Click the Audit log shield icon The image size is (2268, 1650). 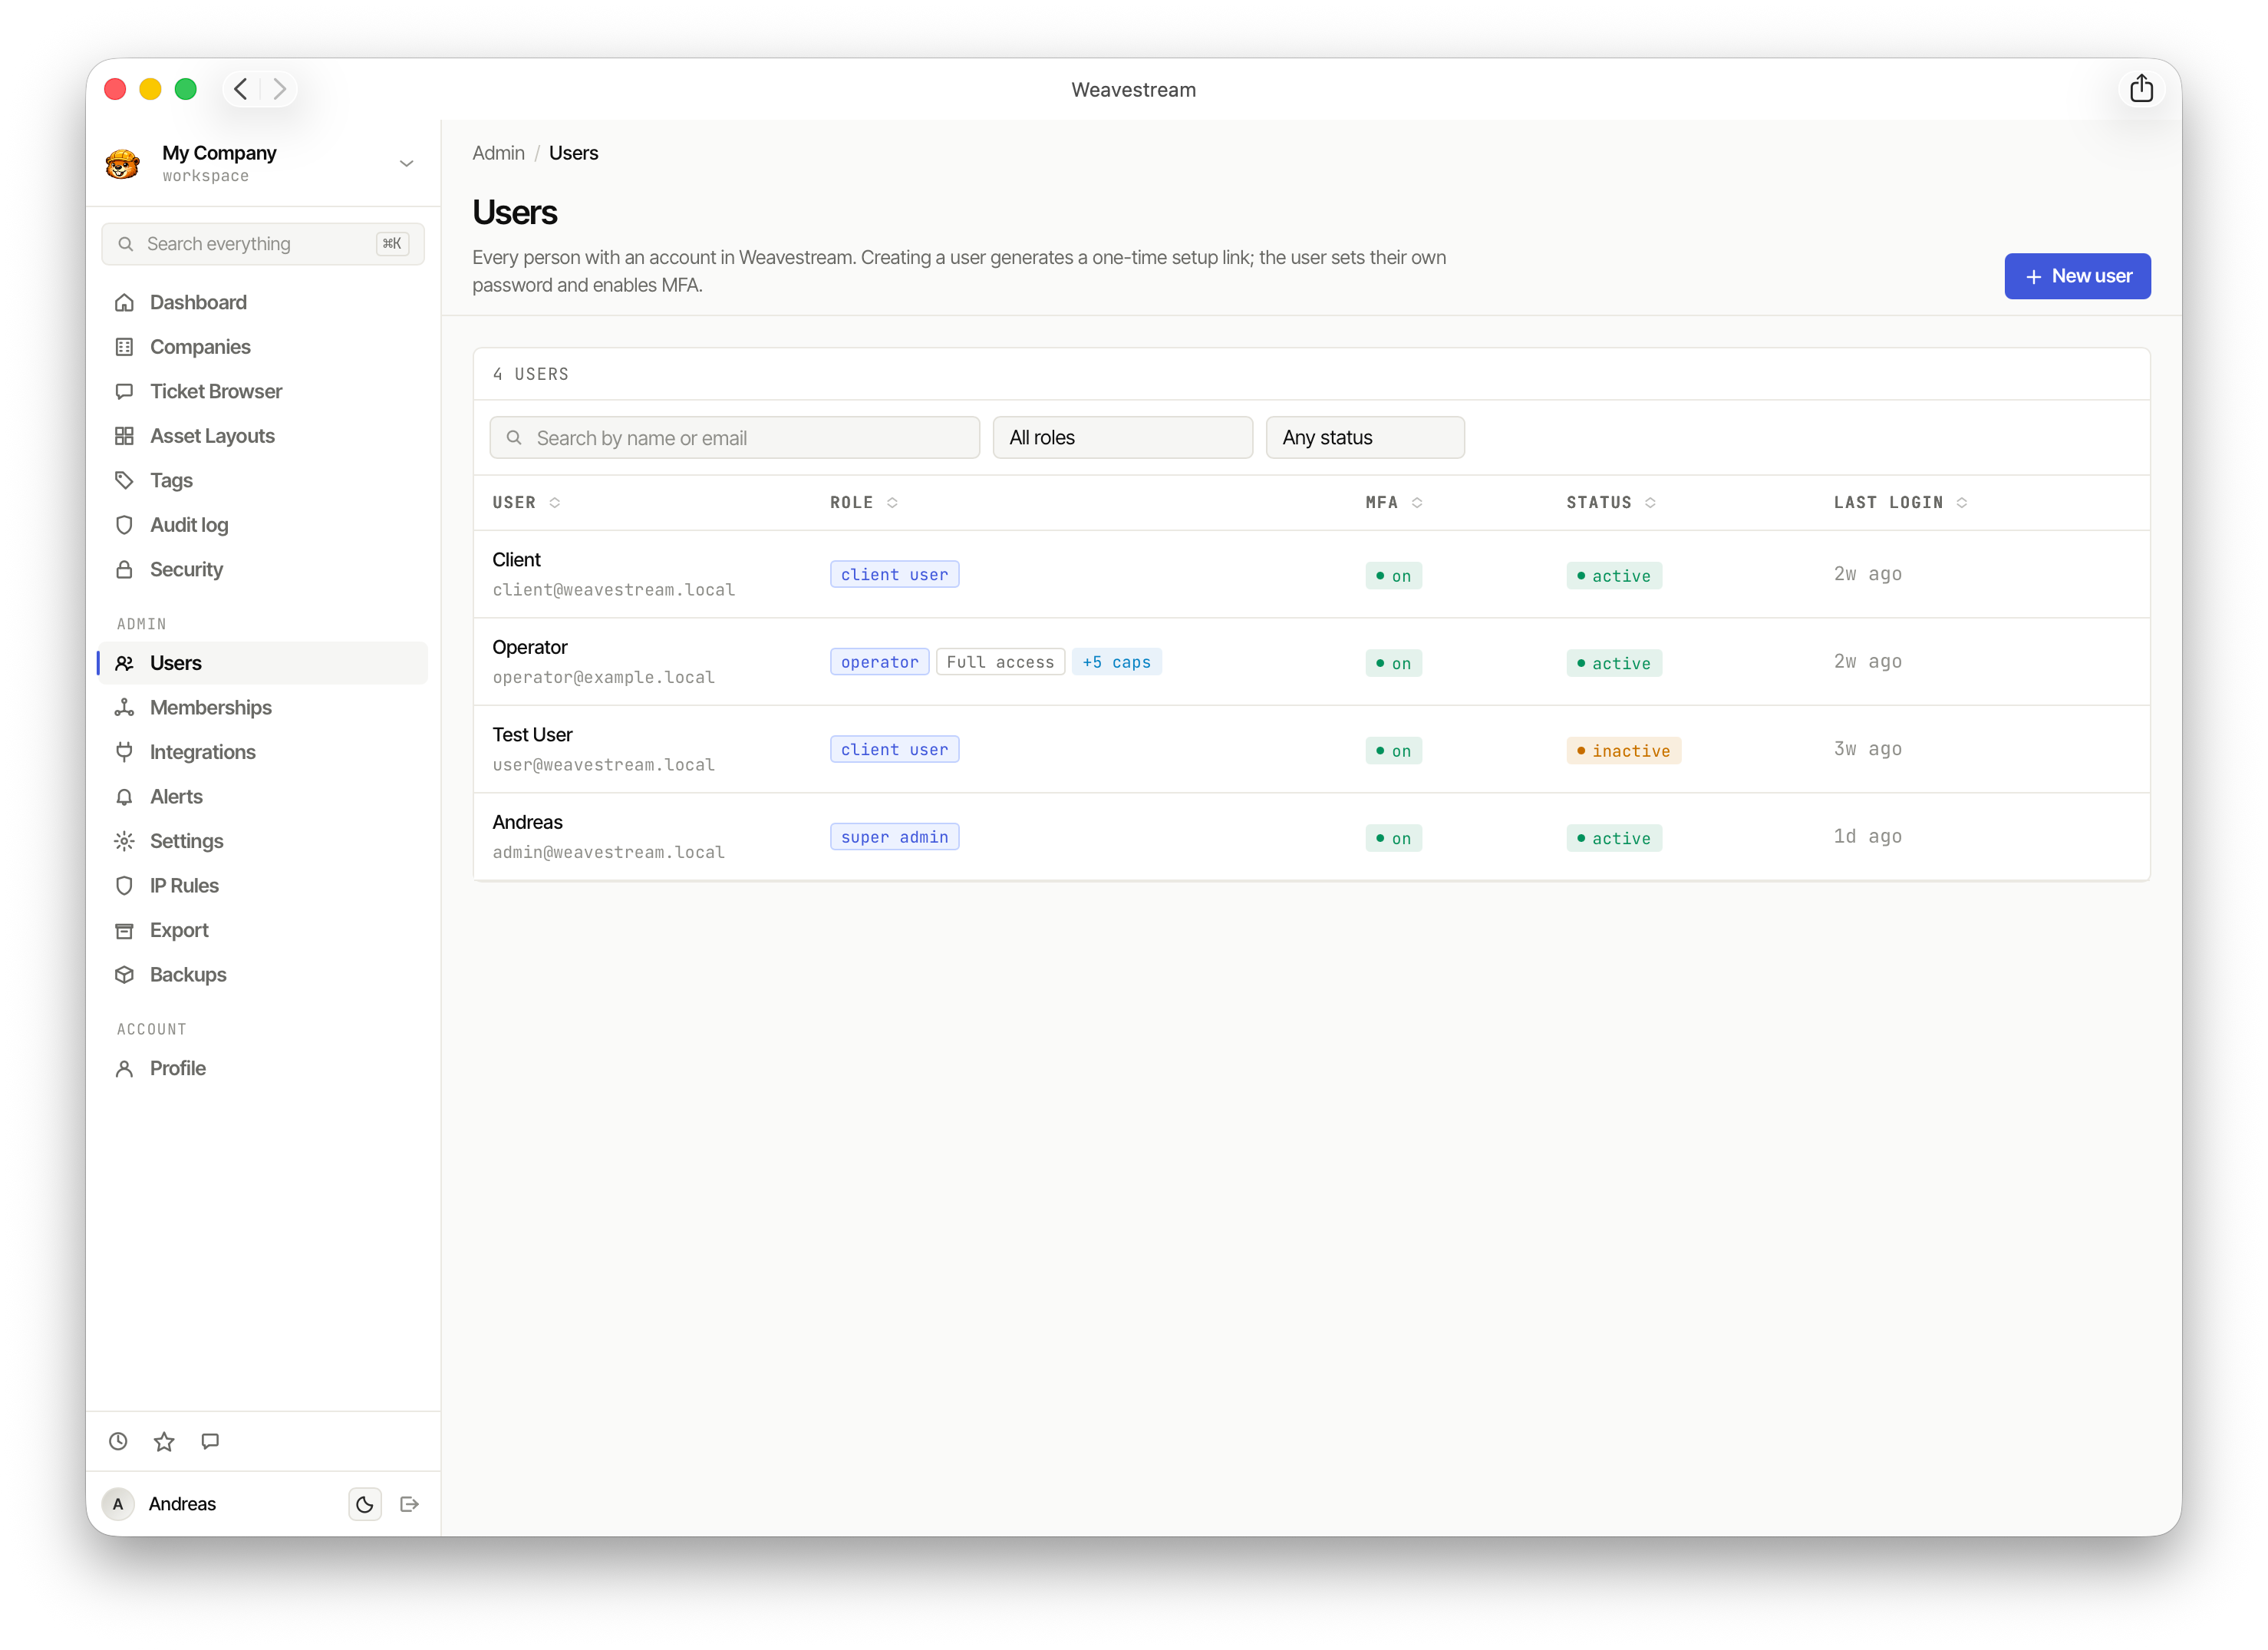pyautogui.click(x=124, y=525)
